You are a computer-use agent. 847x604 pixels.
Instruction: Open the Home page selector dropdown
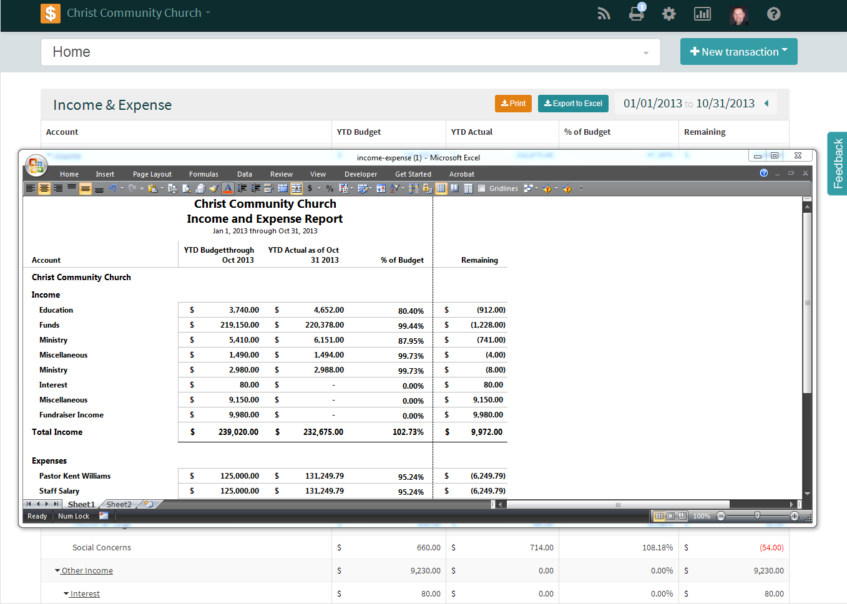(x=351, y=52)
